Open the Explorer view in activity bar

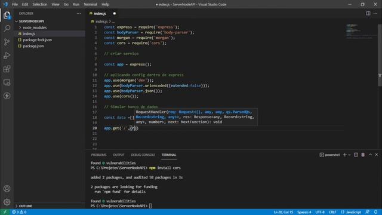tap(7, 16)
